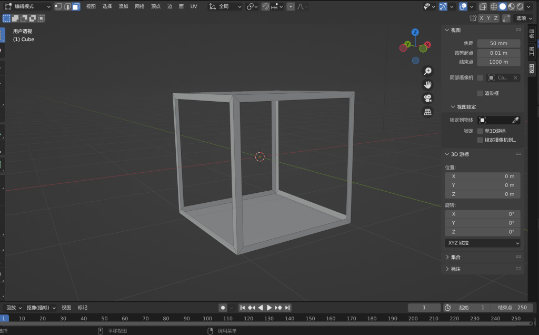This screenshot has height=335, width=539.
Task: Click the 焦距 50 mm field
Action: tap(498, 43)
